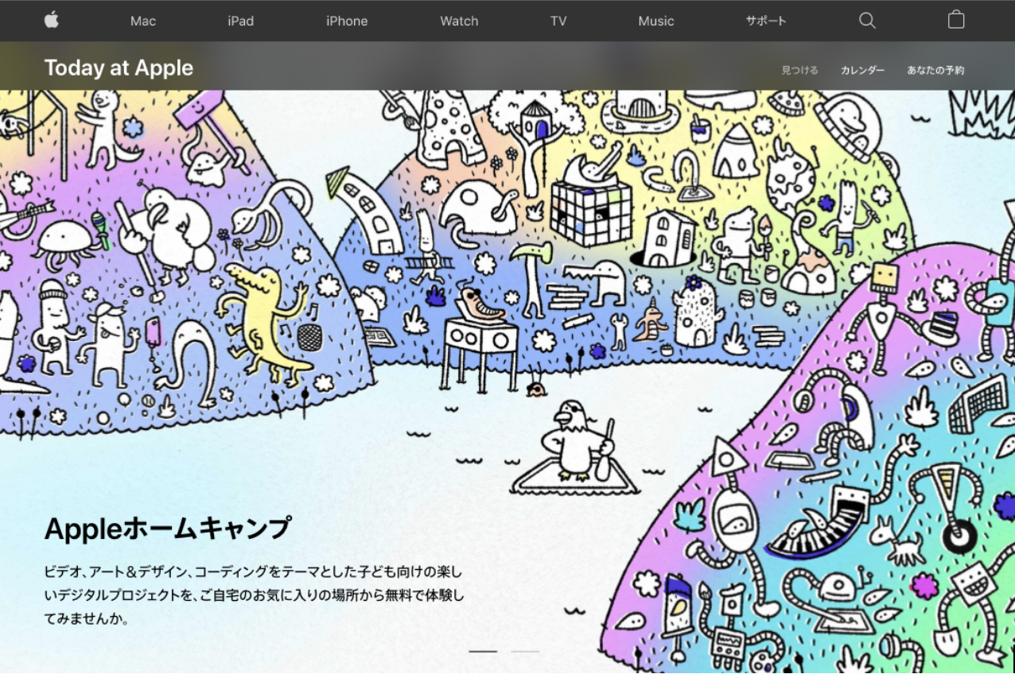This screenshot has height=674, width=1015.
Task: Choose Music from the top navigation
Action: (656, 21)
